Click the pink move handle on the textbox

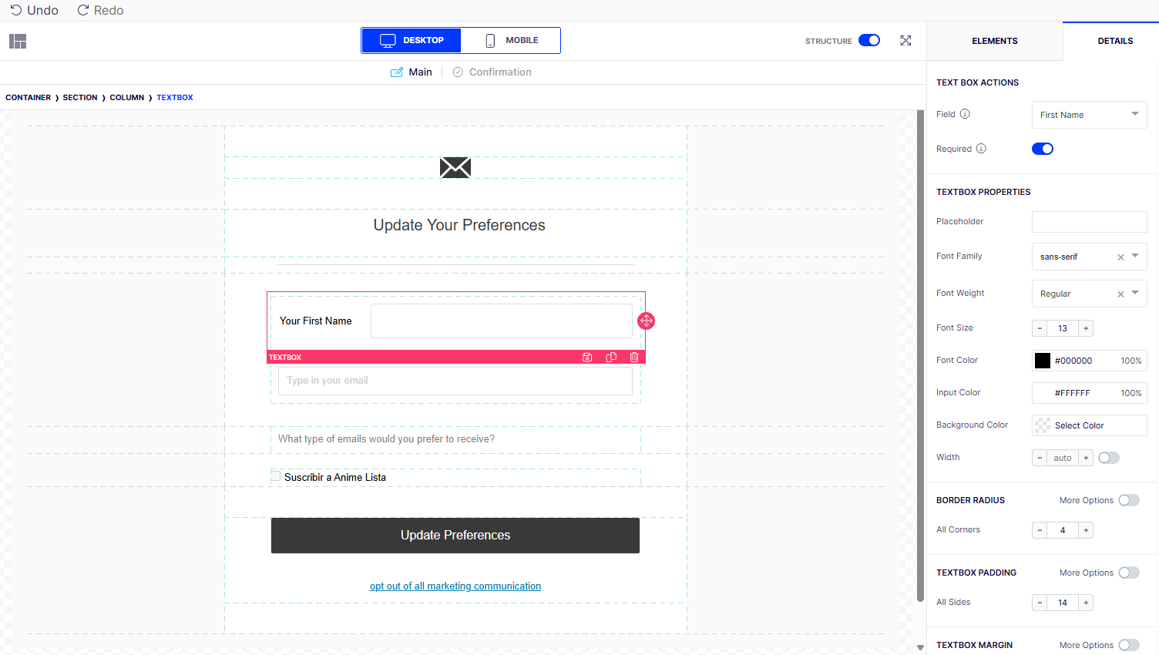(647, 321)
